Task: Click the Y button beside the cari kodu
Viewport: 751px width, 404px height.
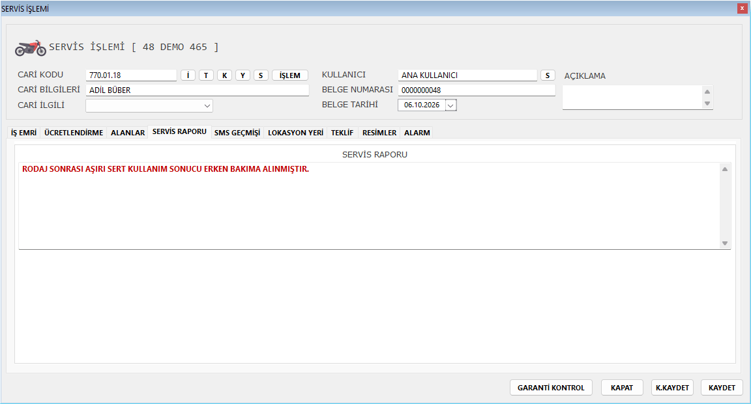Action: (x=243, y=75)
